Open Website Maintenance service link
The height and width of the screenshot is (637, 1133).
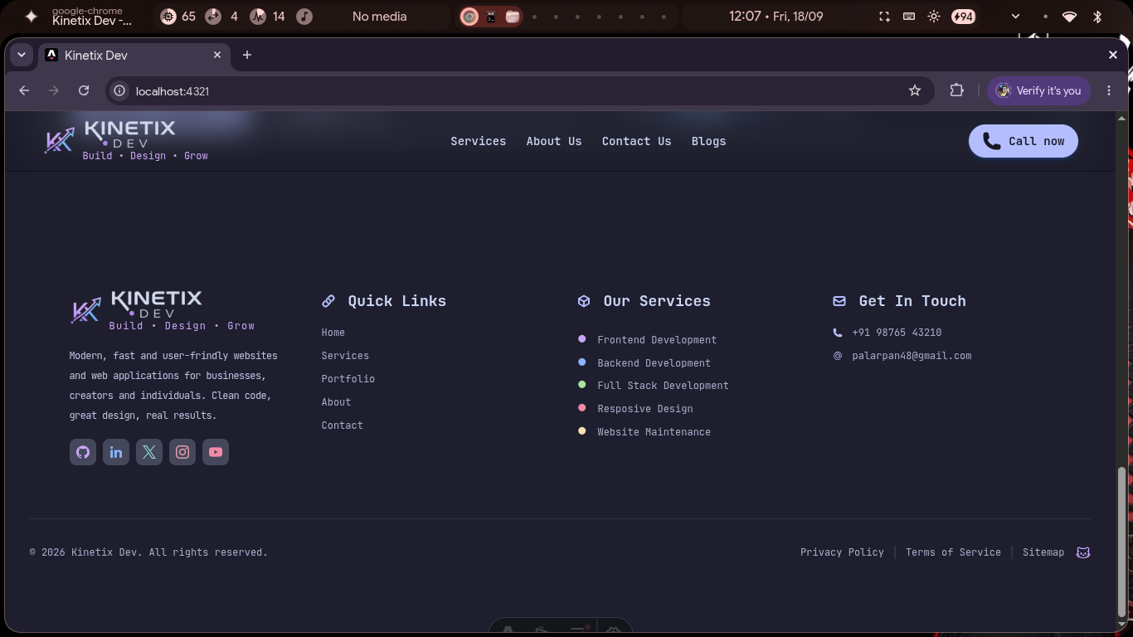(x=654, y=432)
